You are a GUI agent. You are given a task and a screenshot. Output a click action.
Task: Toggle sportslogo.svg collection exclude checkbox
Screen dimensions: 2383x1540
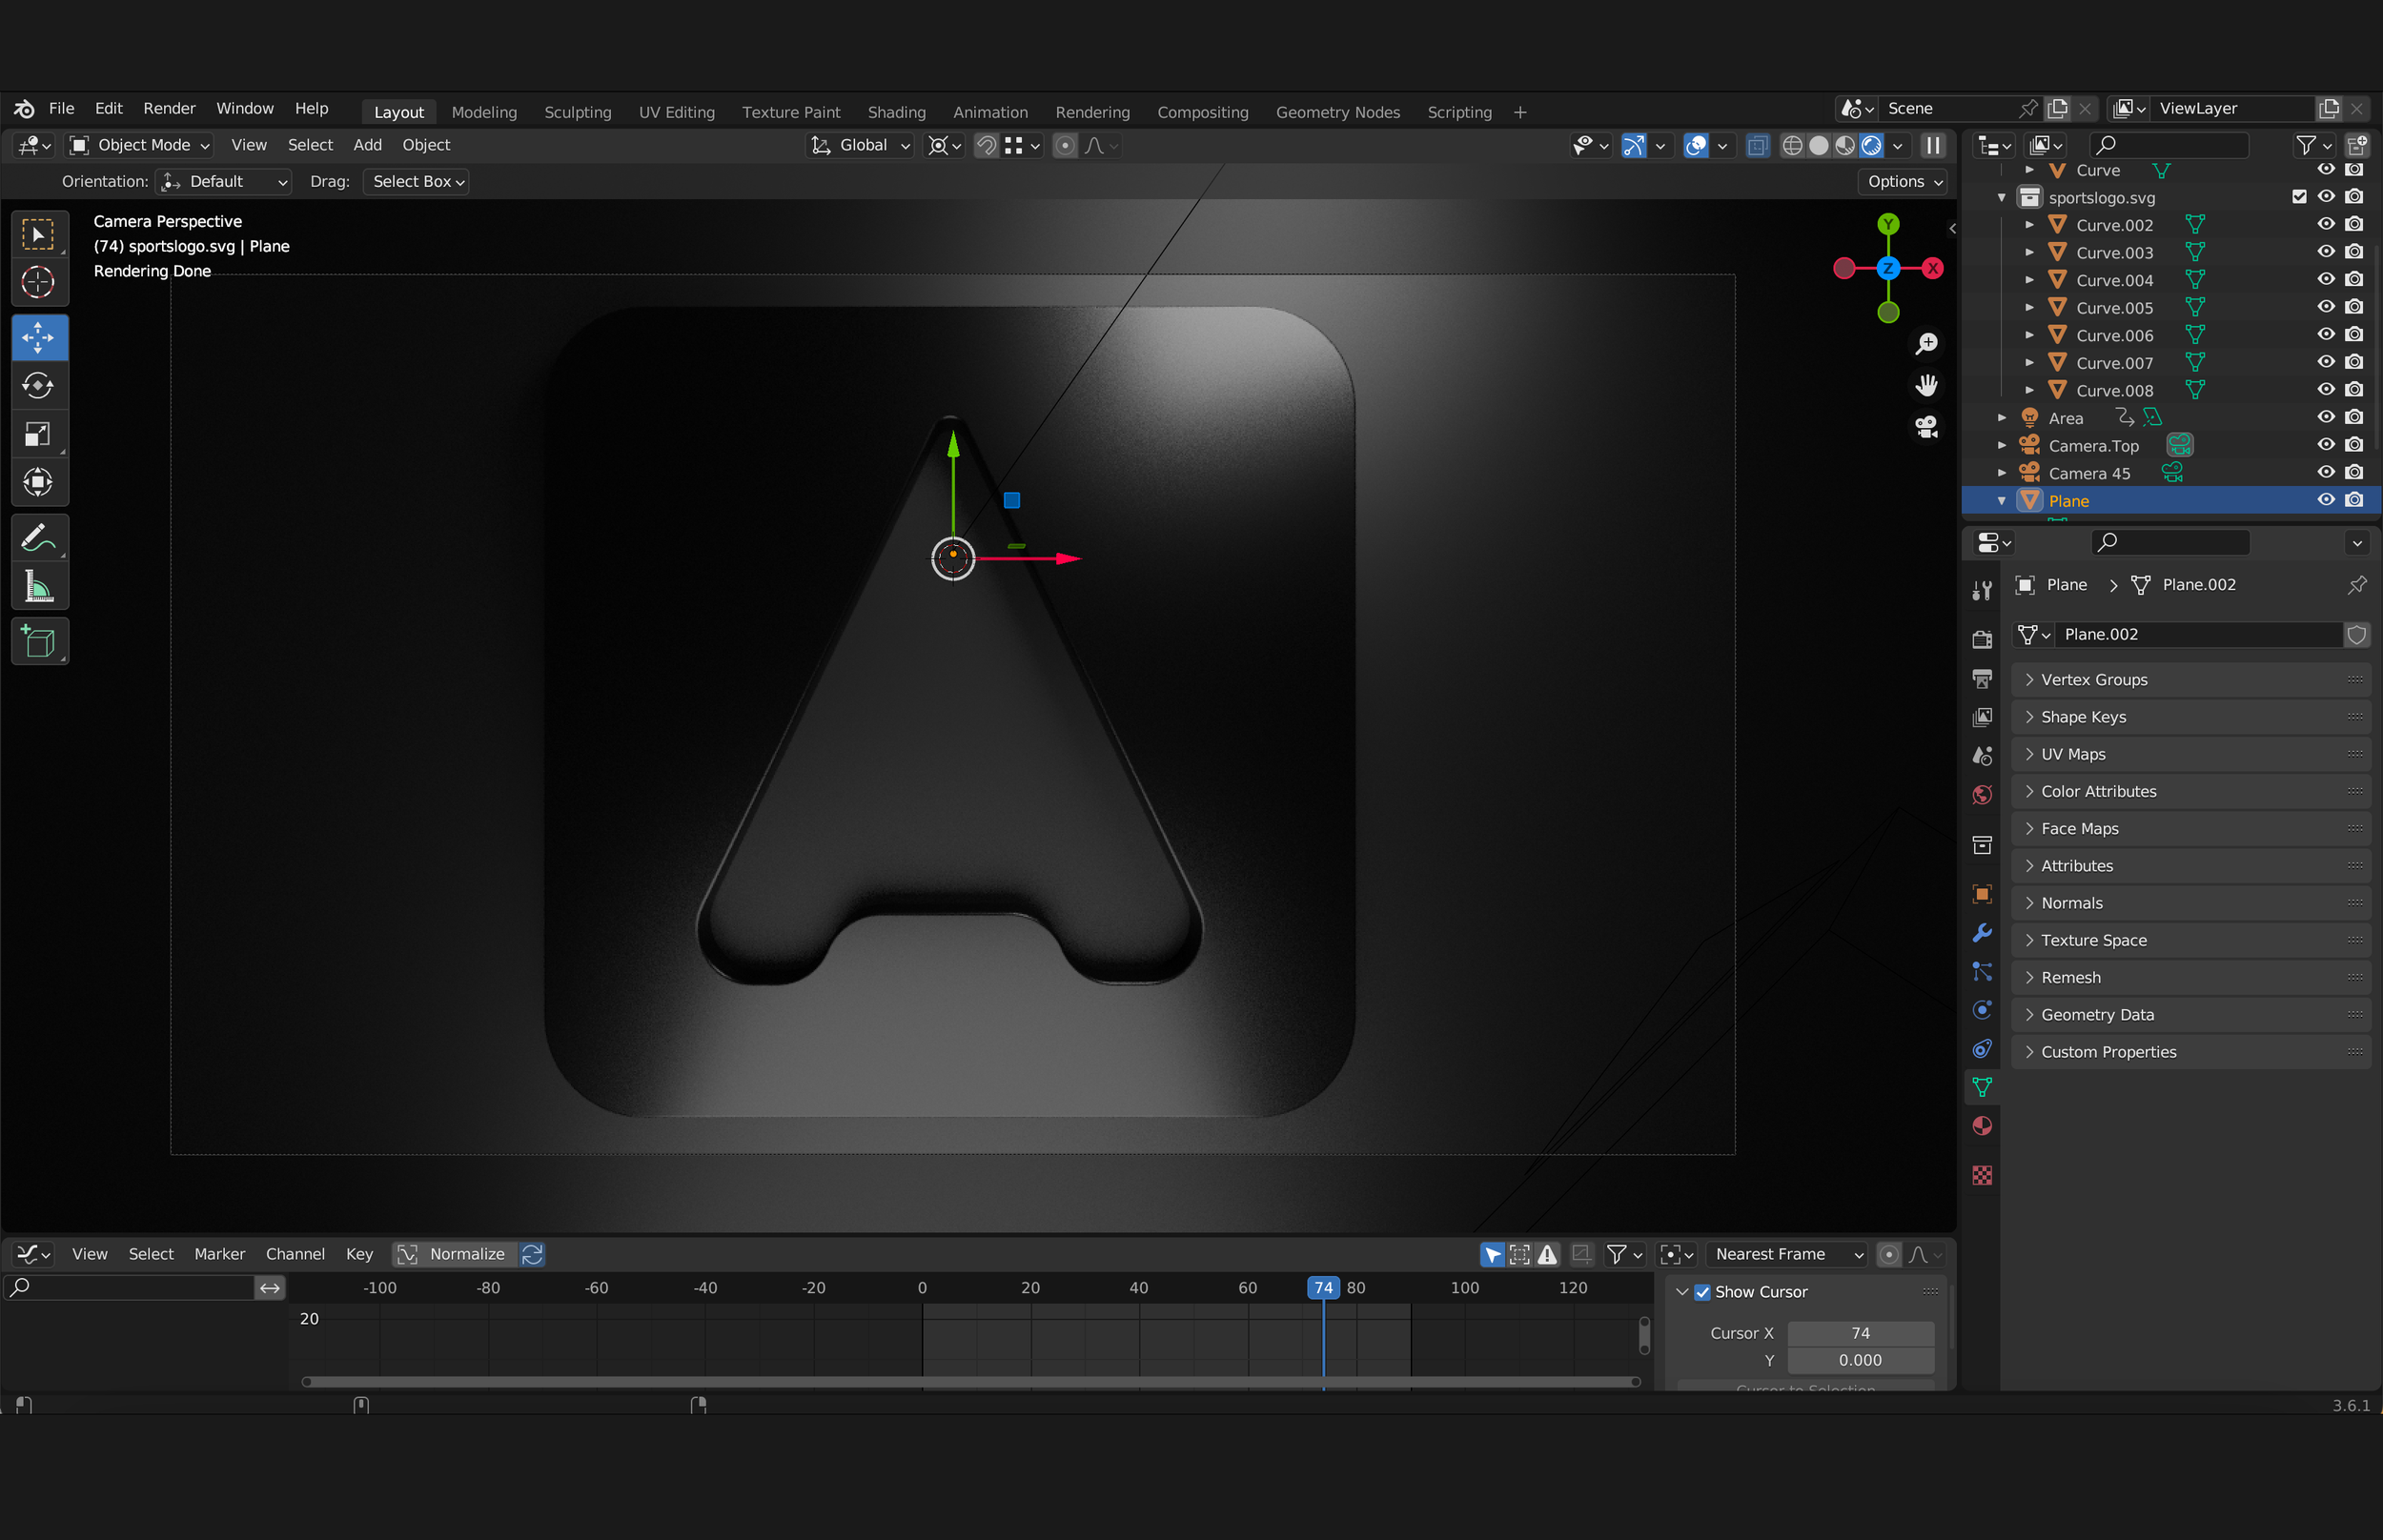click(2299, 197)
